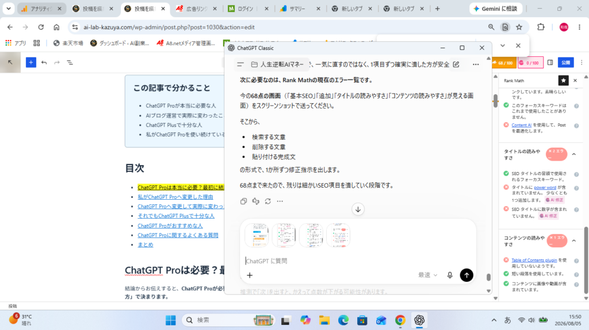Open the Rank Math 68/100 score button
This screenshot has height=330, width=589.
tap(503, 63)
